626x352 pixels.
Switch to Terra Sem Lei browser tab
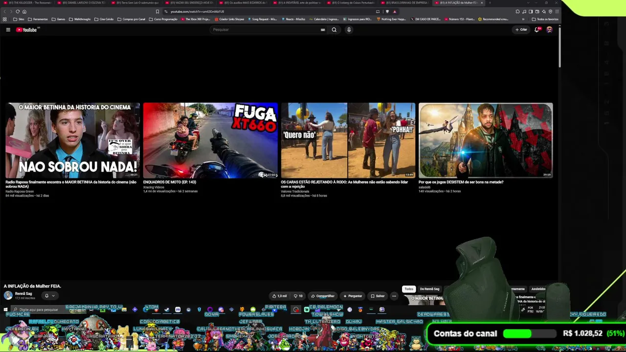(134, 3)
